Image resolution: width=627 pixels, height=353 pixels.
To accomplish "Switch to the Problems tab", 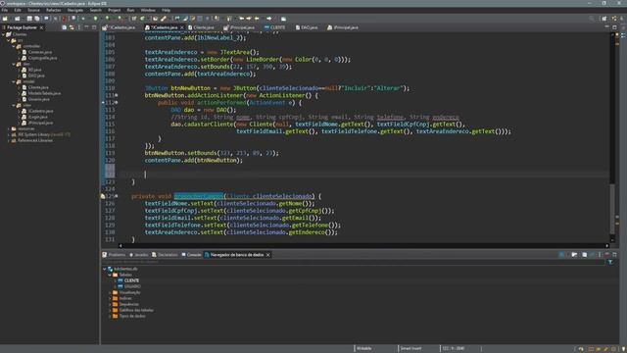I will [x=114, y=255].
